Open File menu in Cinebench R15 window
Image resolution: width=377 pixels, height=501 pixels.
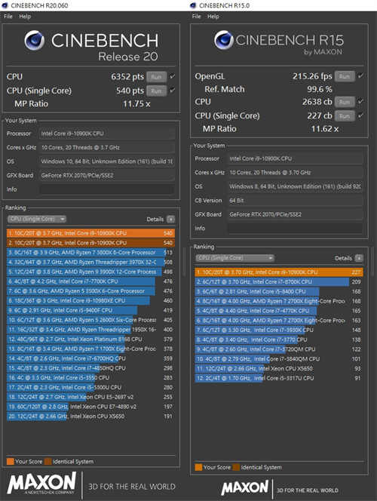[196, 17]
